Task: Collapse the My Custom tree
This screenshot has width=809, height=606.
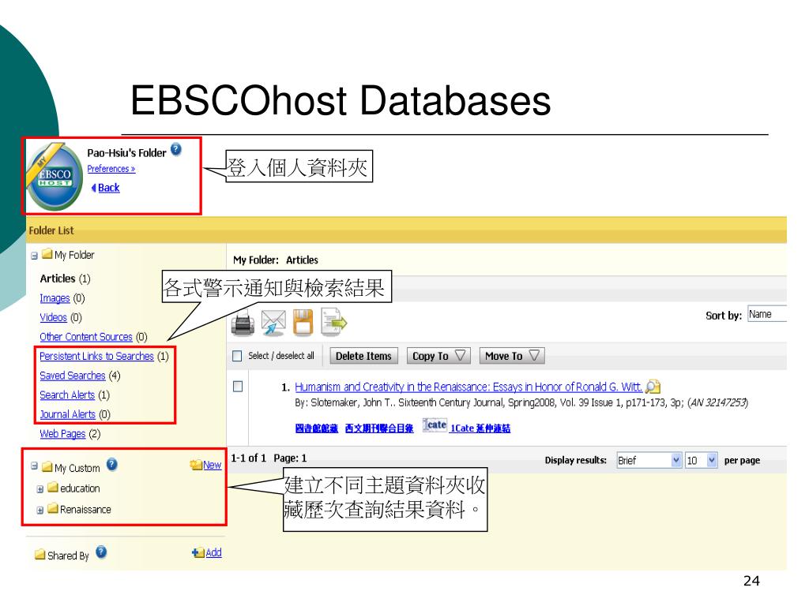Action: tap(35, 466)
